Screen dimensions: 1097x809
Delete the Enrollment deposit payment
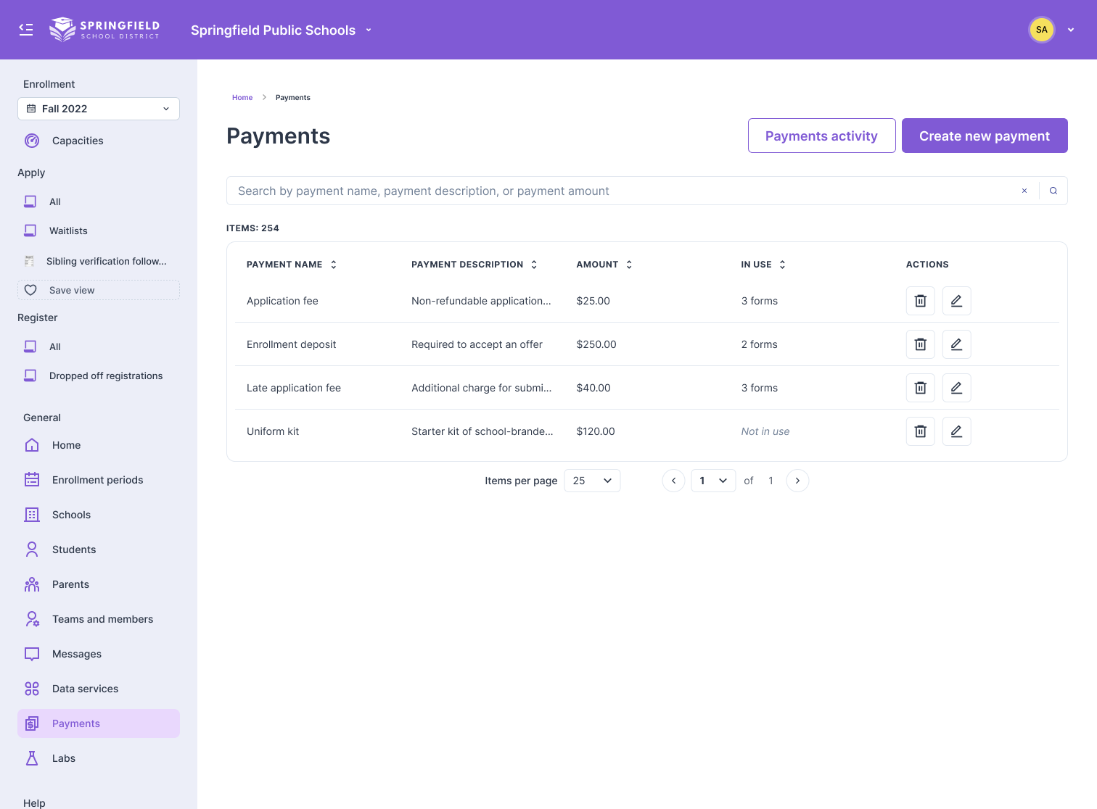tap(920, 344)
